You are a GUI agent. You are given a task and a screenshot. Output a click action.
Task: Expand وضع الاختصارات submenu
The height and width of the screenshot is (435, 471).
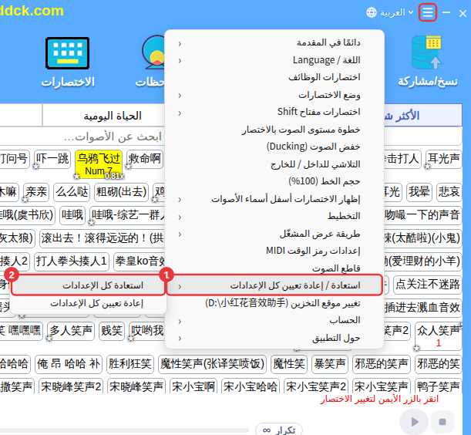274,95
